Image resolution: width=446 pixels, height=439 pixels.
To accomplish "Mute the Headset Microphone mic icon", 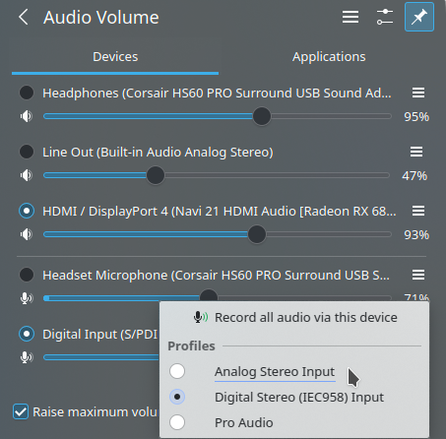I will (x=27, y=298).
